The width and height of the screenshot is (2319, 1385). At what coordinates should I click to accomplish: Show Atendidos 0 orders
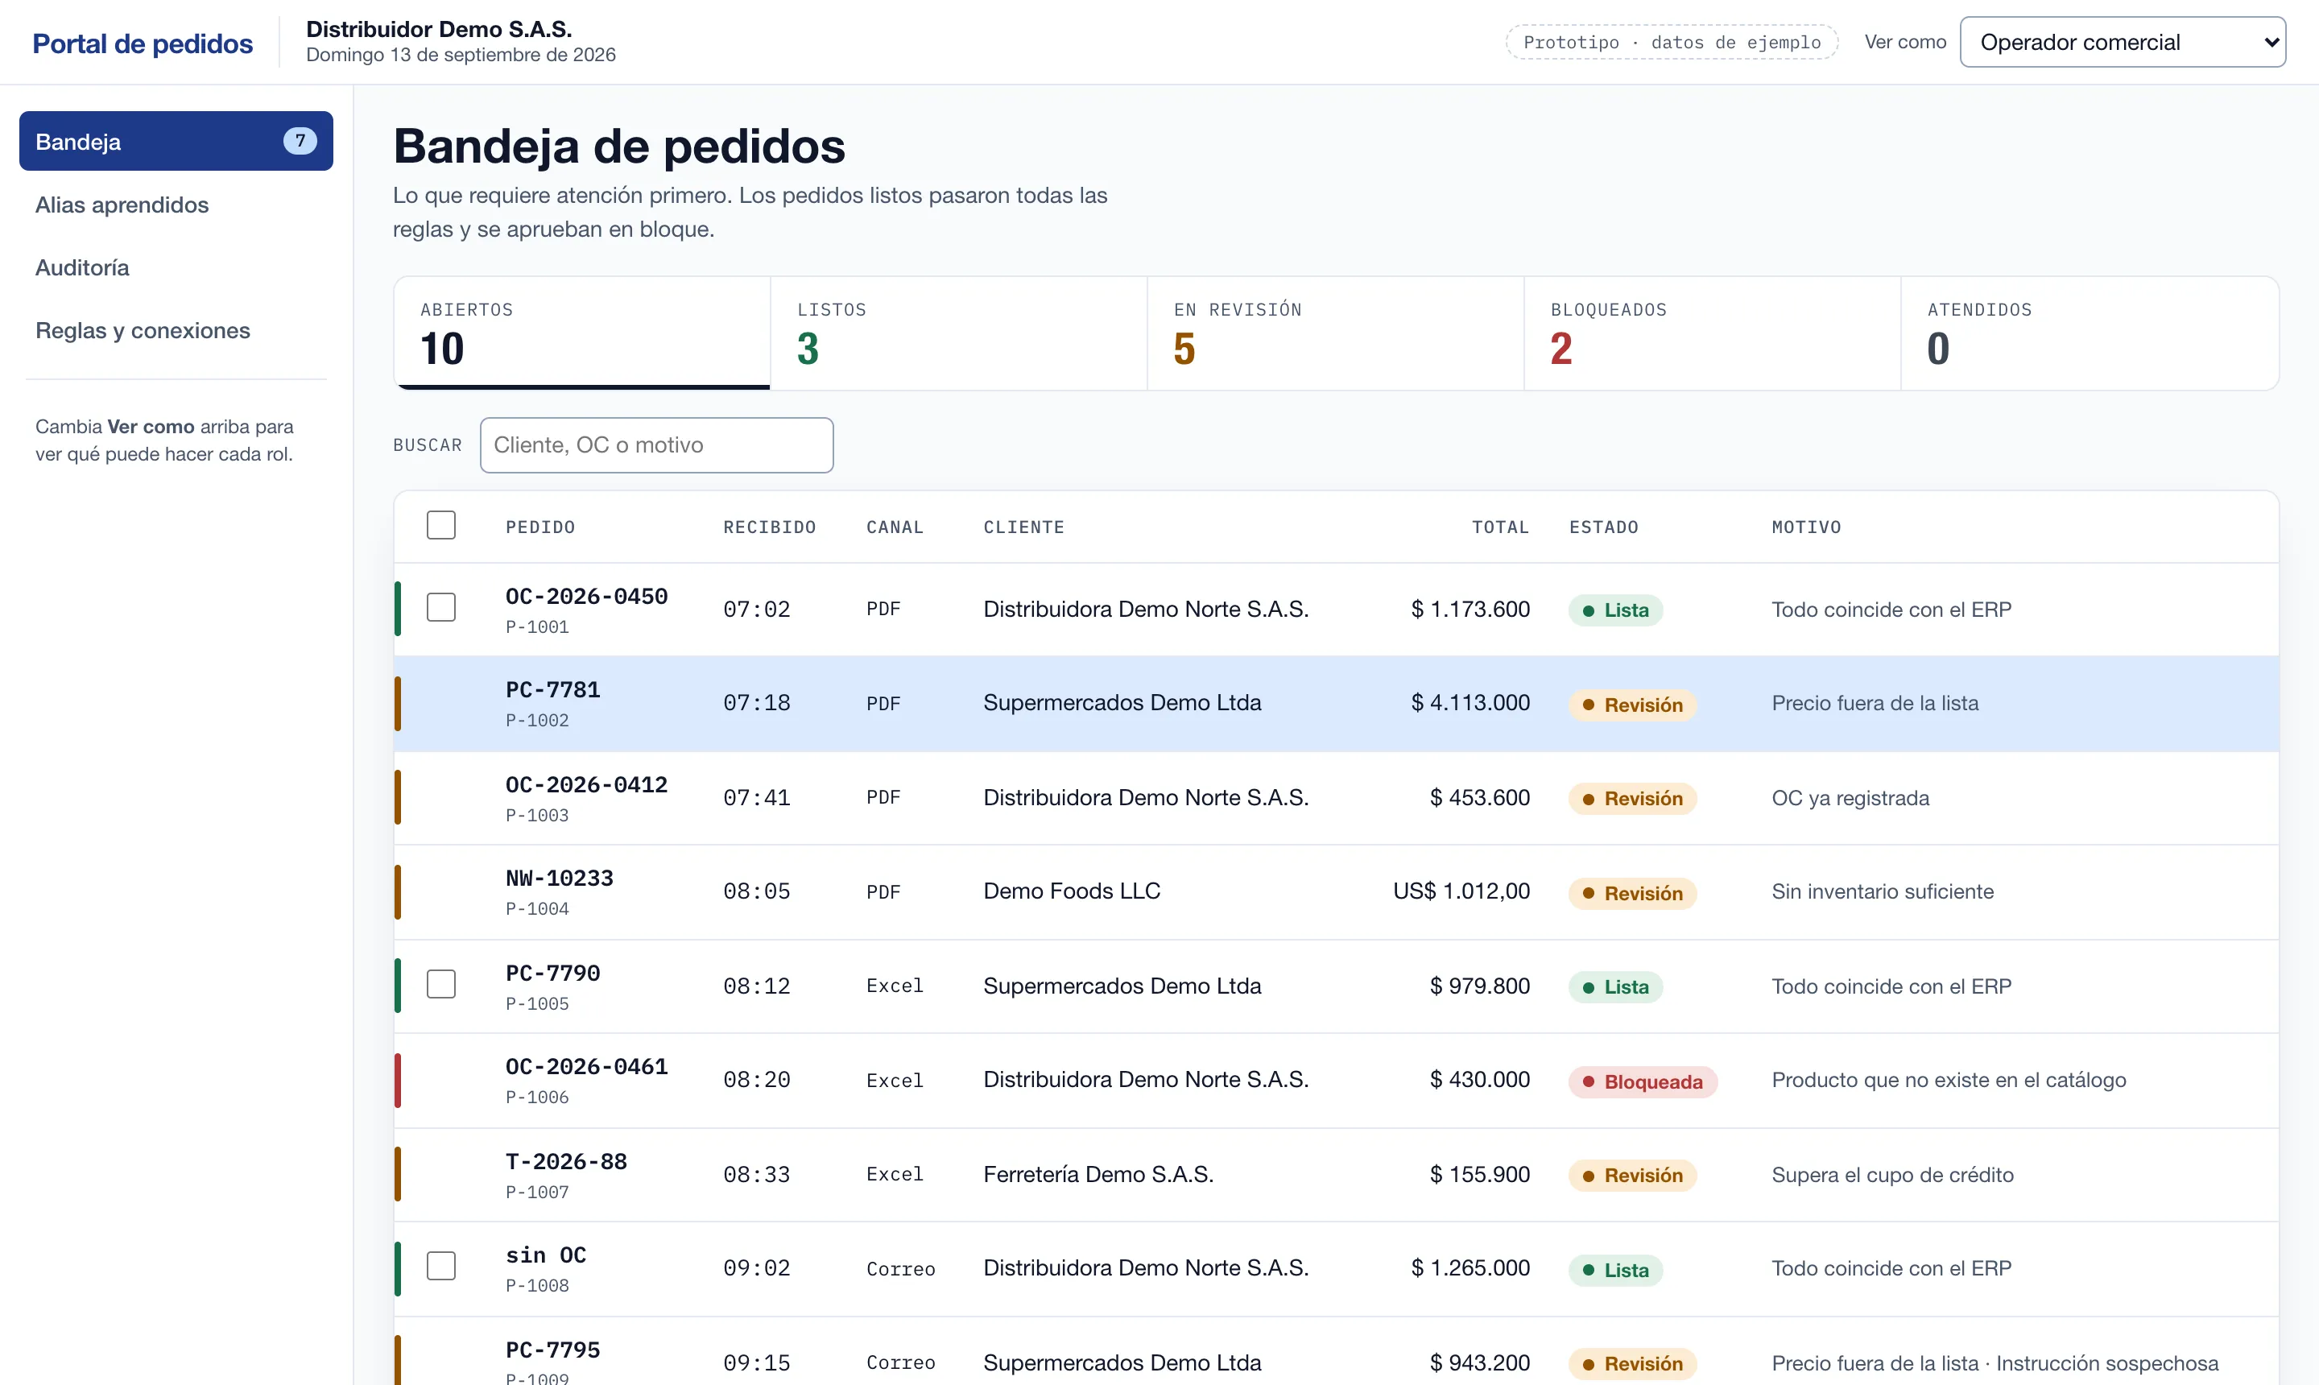tap(2090, 333)
